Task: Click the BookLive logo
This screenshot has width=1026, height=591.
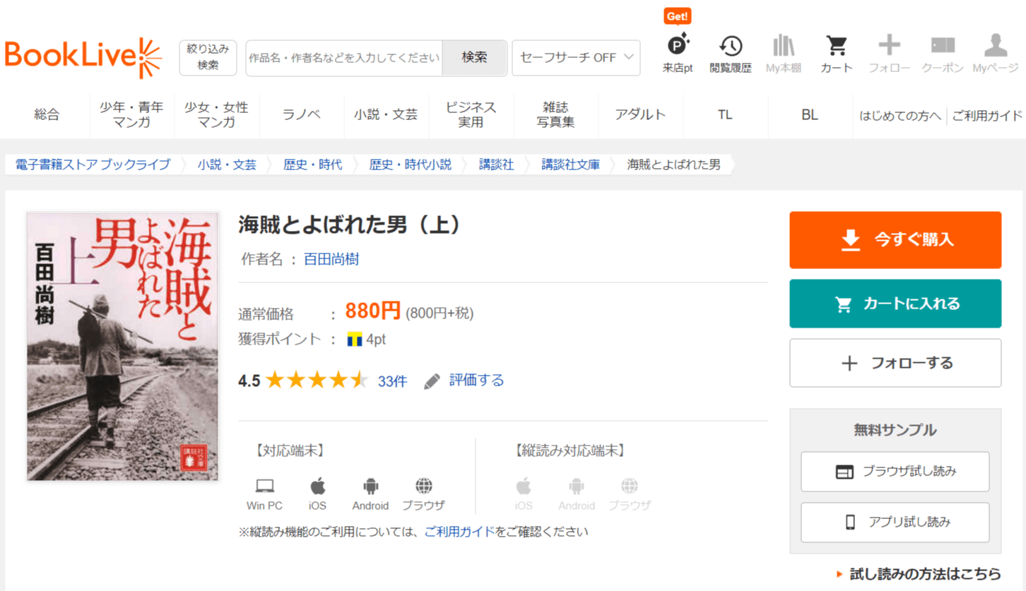Action: pyautogui.click(x=83, y=57)
